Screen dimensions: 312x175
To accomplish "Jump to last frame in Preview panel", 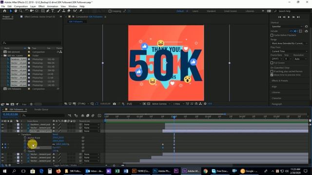I will click(x=298, y=17).
